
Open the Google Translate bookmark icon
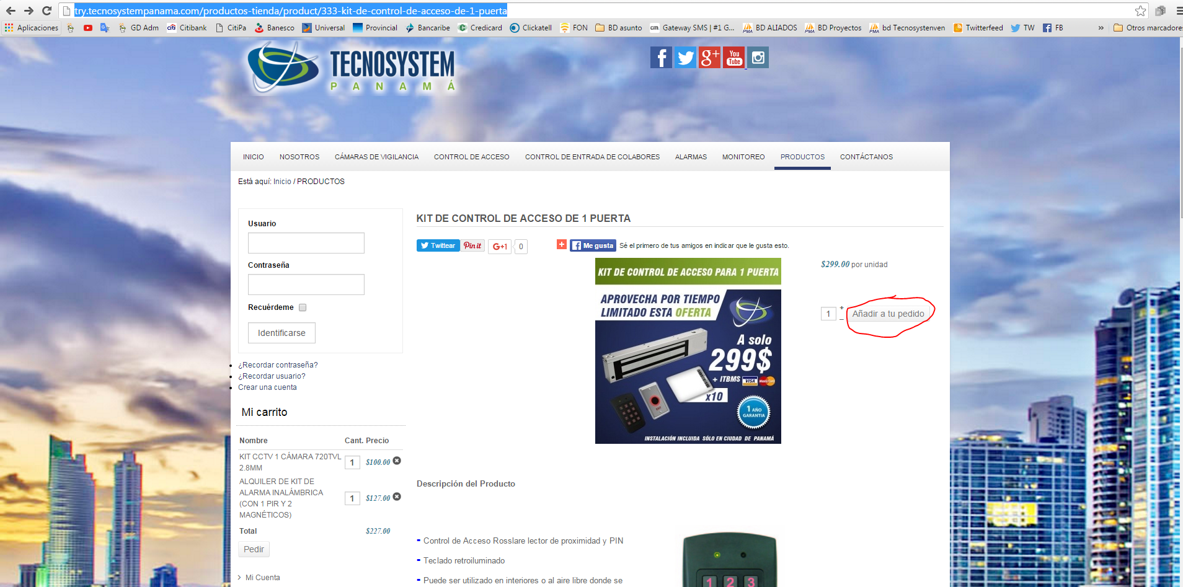click(x=105, y=28)
